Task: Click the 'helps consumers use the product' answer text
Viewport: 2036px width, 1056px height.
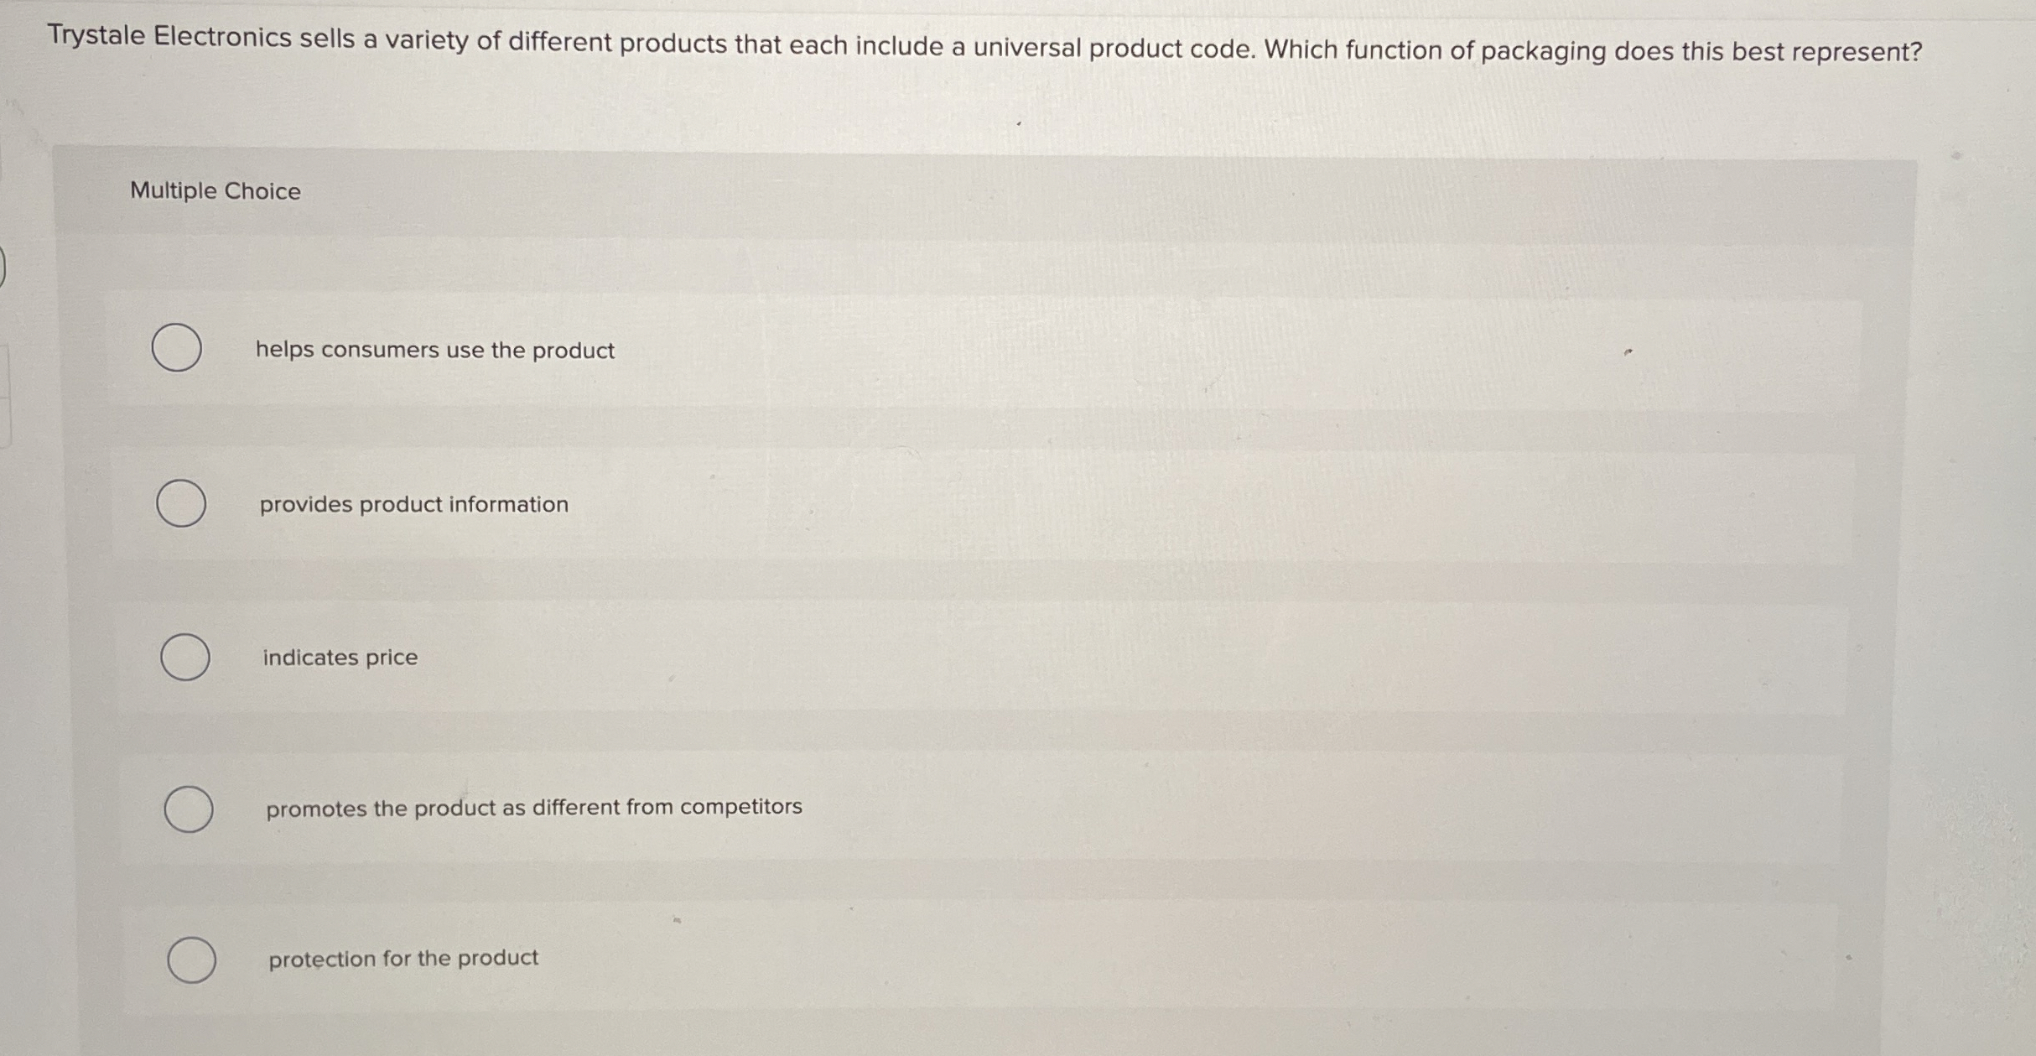Action: pyautogui.click(x=434, y=351)
